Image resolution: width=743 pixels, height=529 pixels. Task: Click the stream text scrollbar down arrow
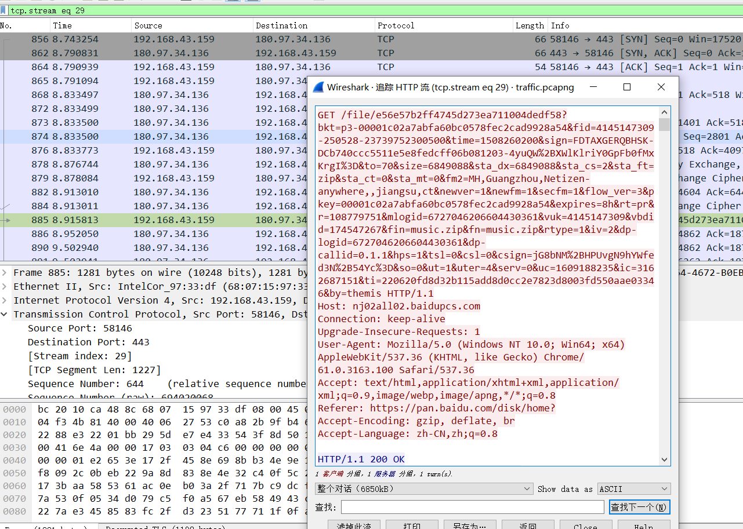pyautogui.click(x=664, y=459)
